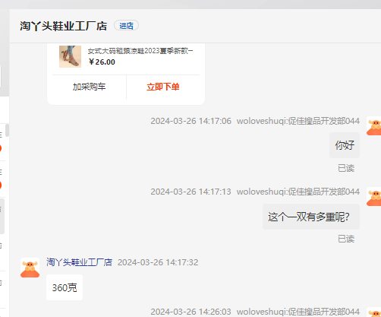Click sender avatar next to 你好 message
381x317 pixels.
[374, 126]
